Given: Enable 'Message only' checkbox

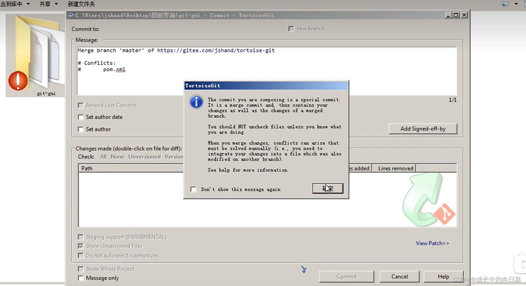Looking at the screenshot, I should pyautogui.click(x=81, y=278).
